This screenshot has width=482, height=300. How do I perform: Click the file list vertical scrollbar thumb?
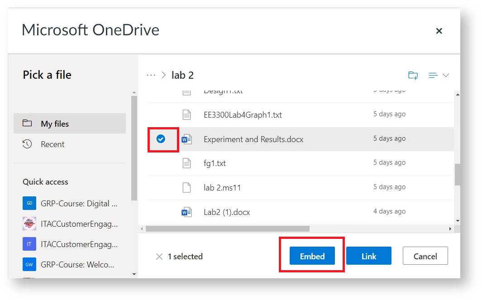pyautogui.click(x=458, y=175)
